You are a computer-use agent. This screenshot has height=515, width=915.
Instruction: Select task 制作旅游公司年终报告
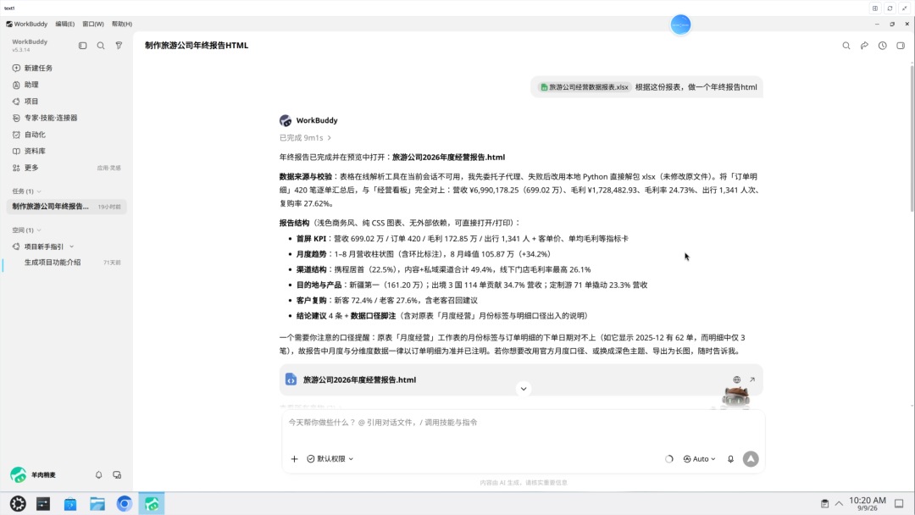tap(66, 207)
